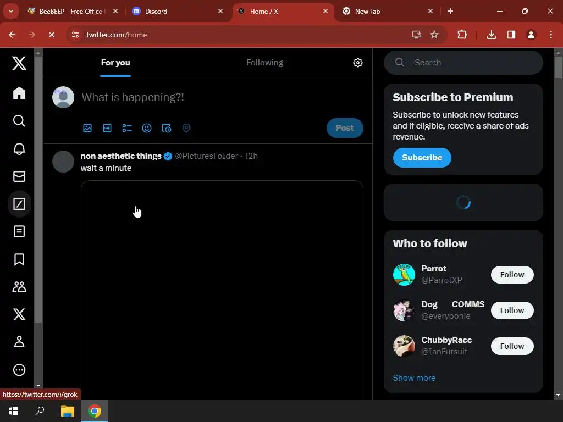Open Chrome profile avatar icon
Image resolution: width=563 pixels, height=422 pixels.
(531, 35)
